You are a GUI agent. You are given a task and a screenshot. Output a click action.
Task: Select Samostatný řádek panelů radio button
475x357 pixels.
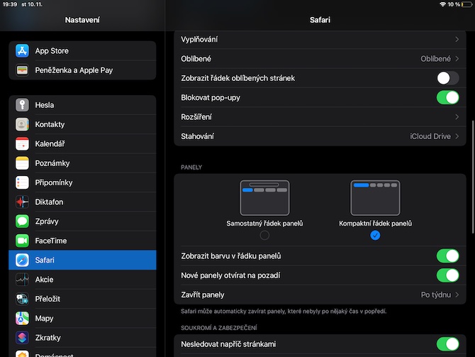coord(264,236)
